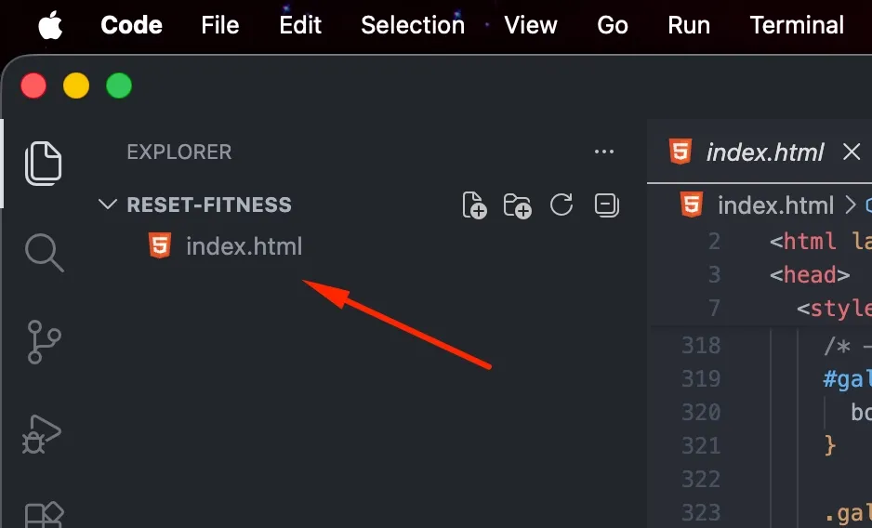Refresh the Explorer file list
Screen dimensions: 872x528
point(562,205)
